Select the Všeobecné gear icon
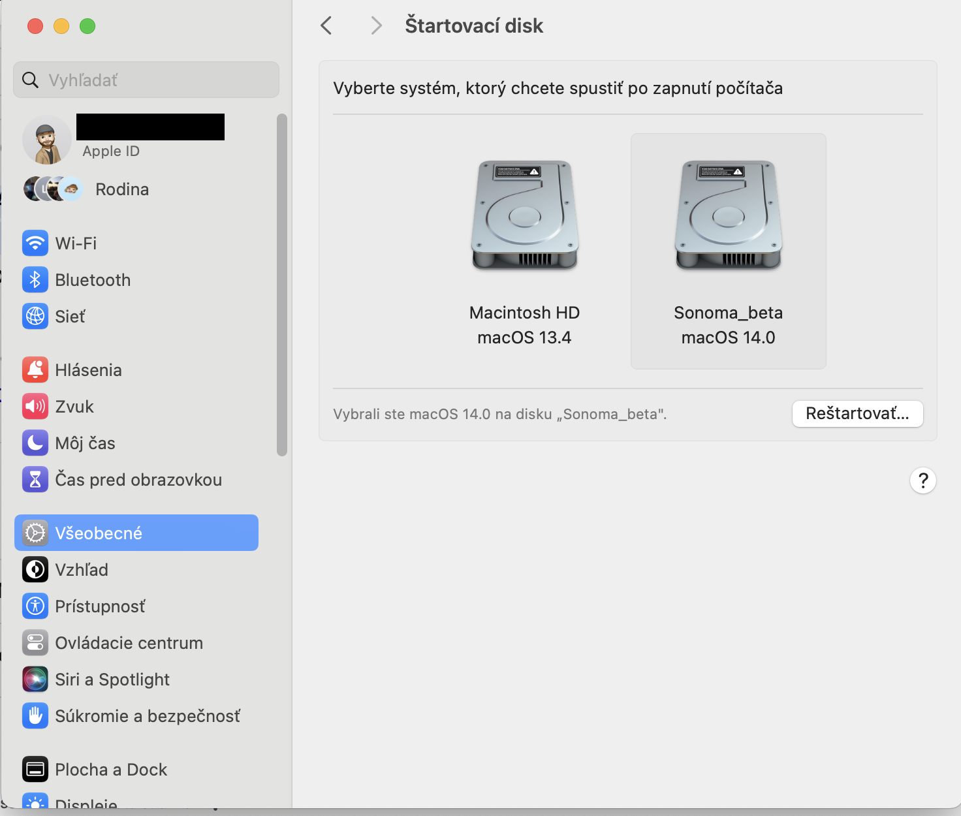Screen dimensions: 961x816 (35, 533)
